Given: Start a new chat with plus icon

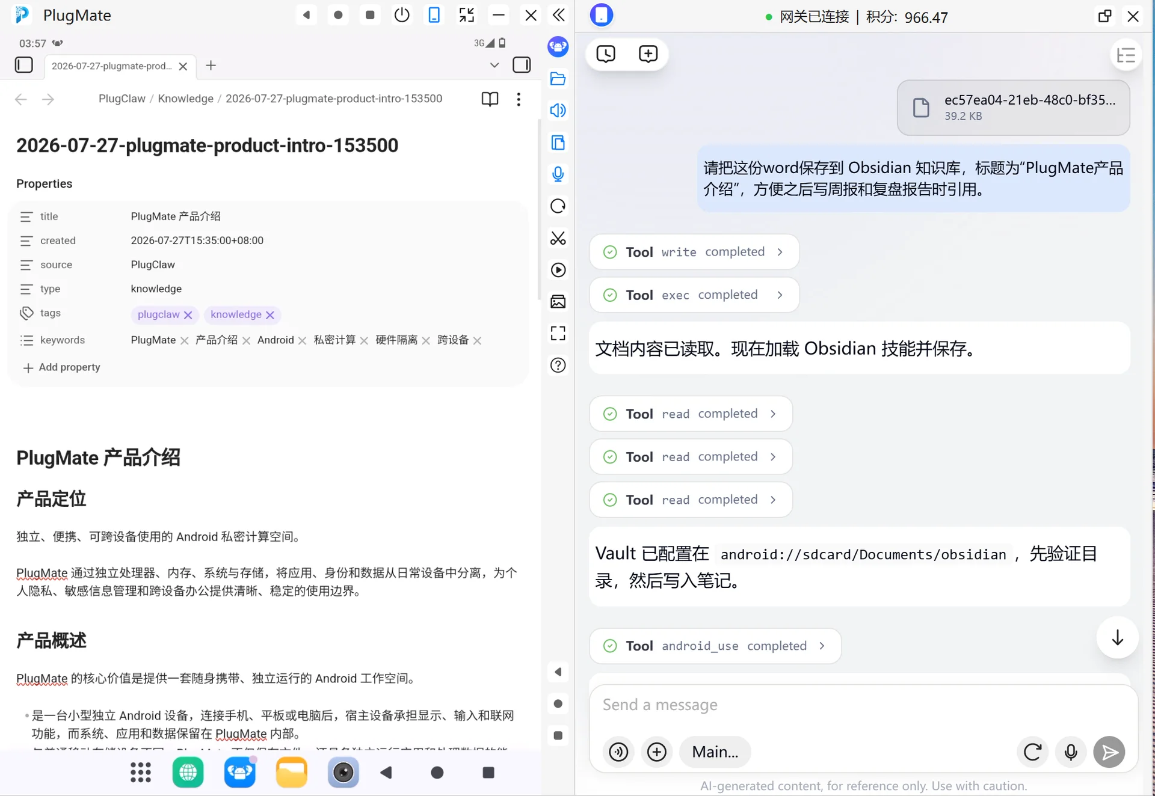Looking at the screenshot, I should click(x=648, y=54).
